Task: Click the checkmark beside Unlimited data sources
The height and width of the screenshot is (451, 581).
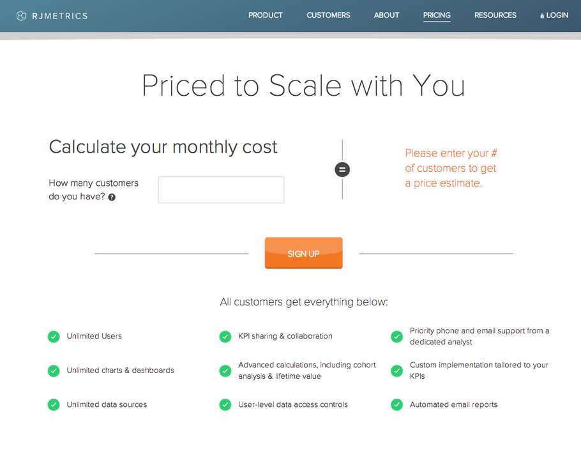Action: click(x=54, y=404)
